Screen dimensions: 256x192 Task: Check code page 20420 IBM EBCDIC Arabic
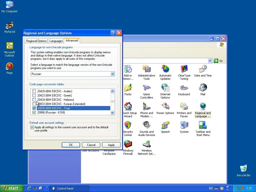(x=34, y=91)
